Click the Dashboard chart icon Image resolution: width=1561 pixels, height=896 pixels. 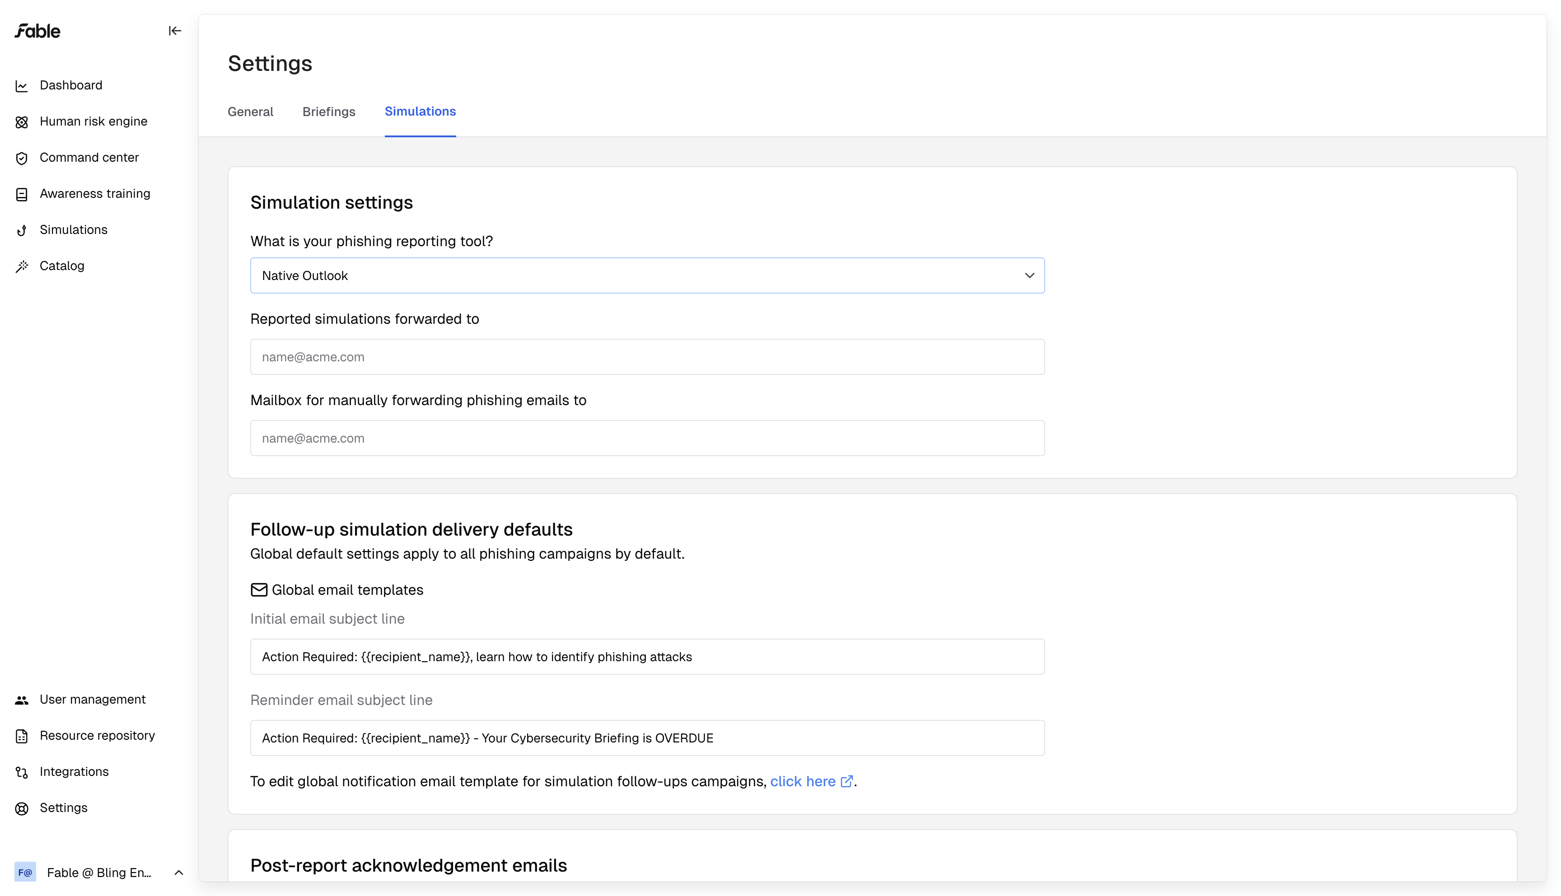pos(22,86)
